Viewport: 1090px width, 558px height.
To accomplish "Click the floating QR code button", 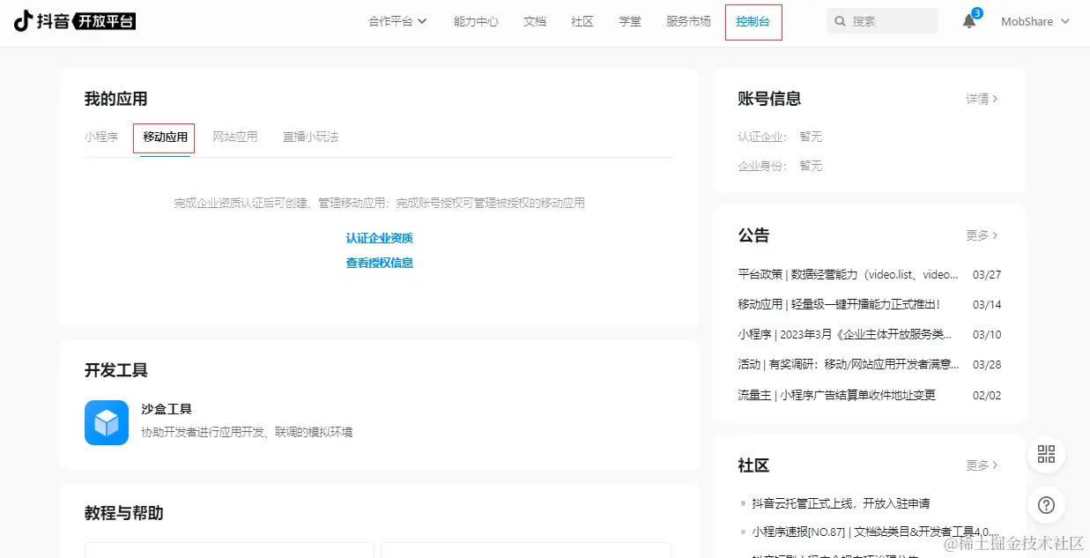I will pos(1046,455).
